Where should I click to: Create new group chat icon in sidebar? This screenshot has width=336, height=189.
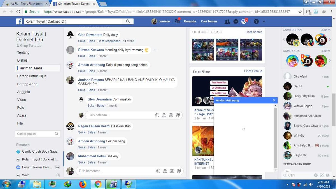[327, 175]
